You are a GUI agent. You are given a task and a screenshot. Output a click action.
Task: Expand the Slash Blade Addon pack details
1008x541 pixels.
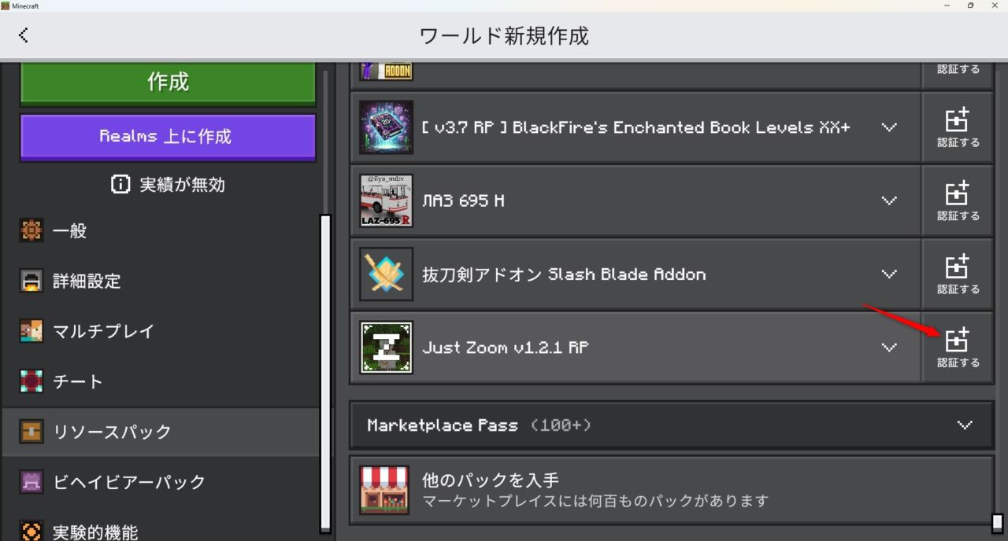pos(889,274)
